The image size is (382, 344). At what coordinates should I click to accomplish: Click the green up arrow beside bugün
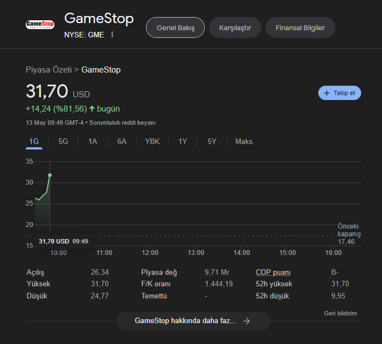pyautogui.click(x=92, y=109)
